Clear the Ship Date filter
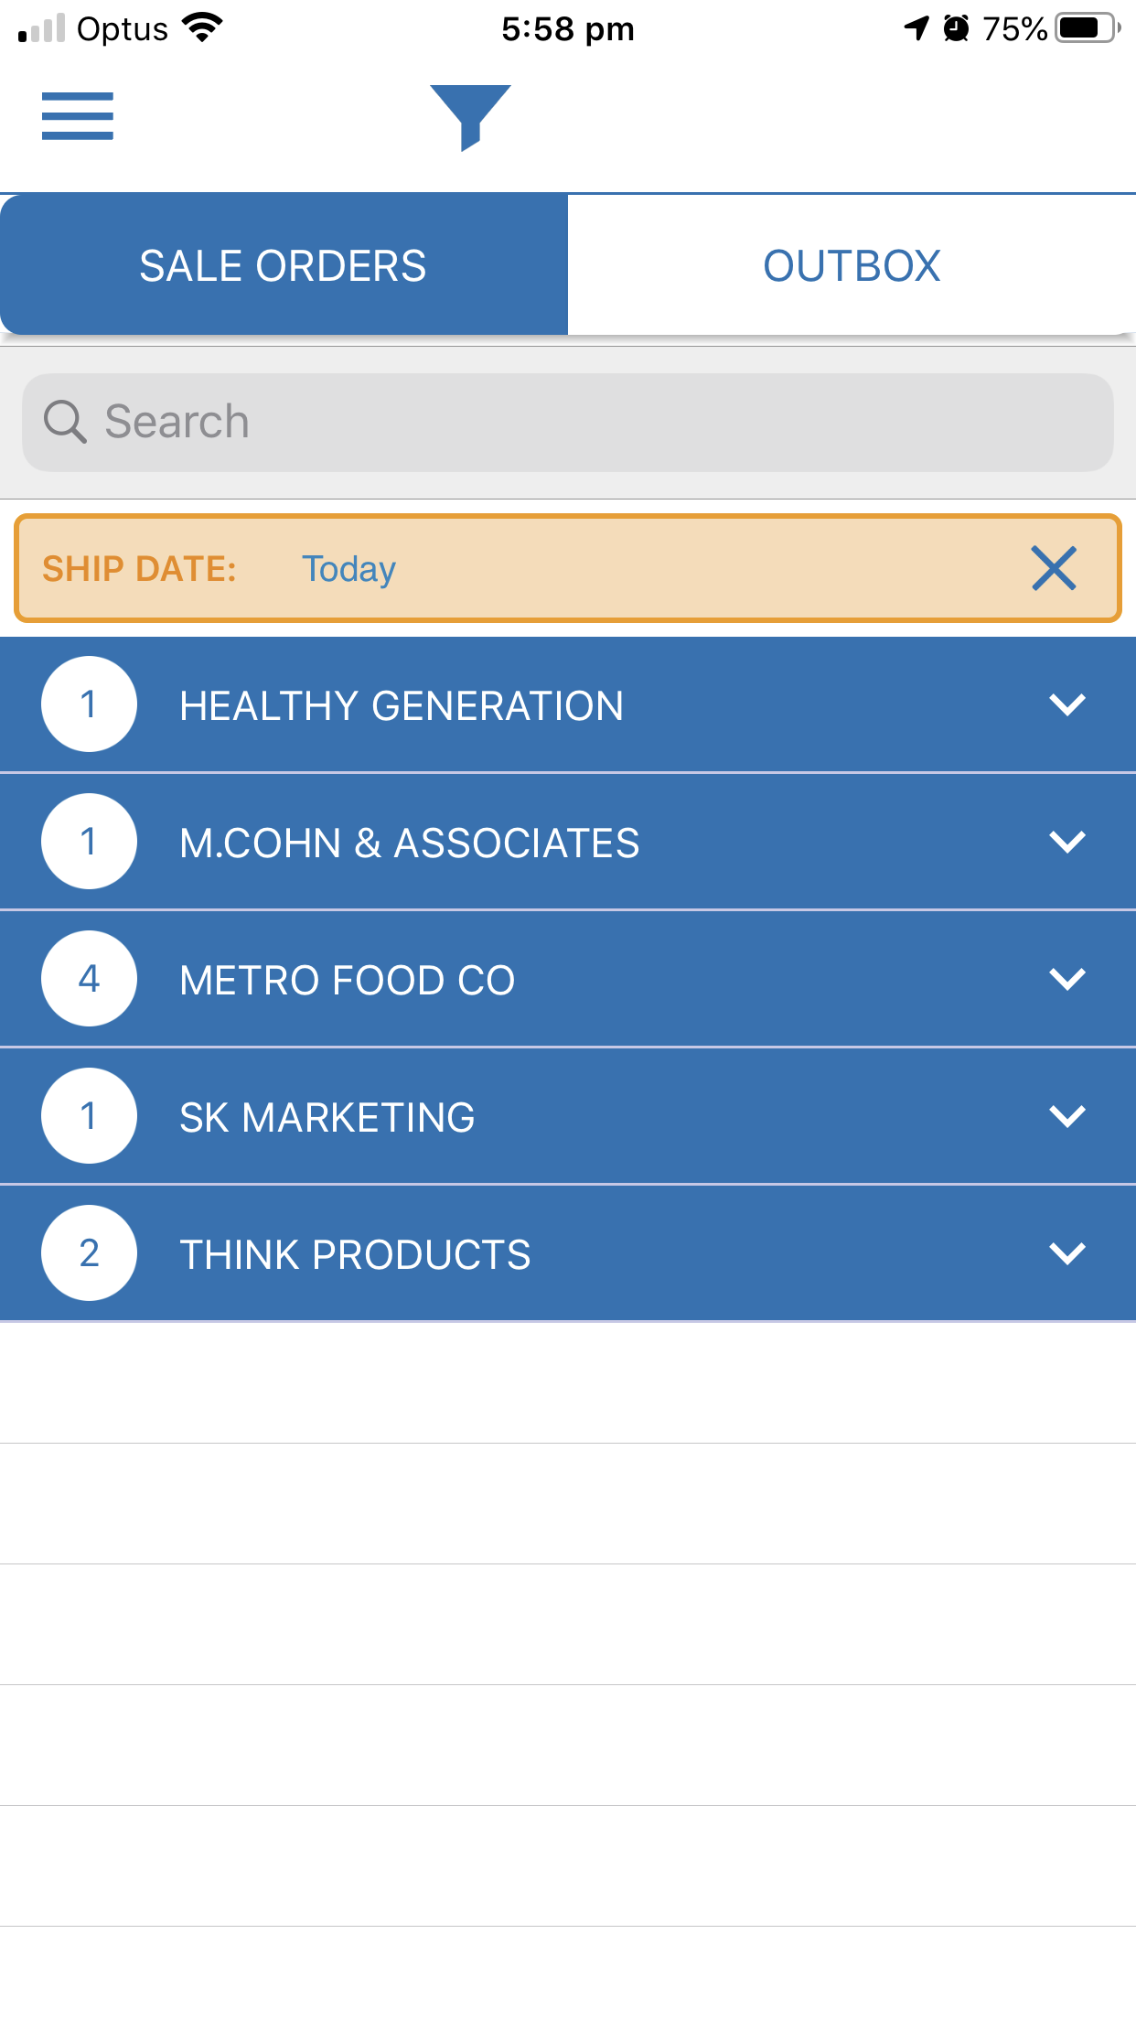Image resolution: width=1136 pixels, height=2020 pixels. 1054,568
